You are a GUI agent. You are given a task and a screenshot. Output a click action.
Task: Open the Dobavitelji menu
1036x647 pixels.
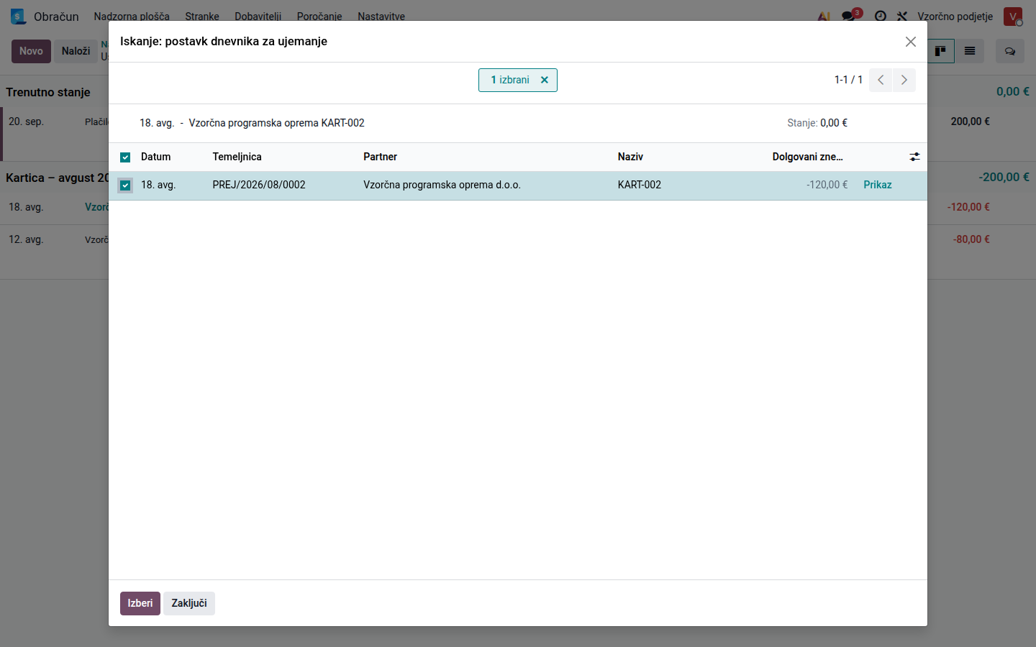(258, 16)
